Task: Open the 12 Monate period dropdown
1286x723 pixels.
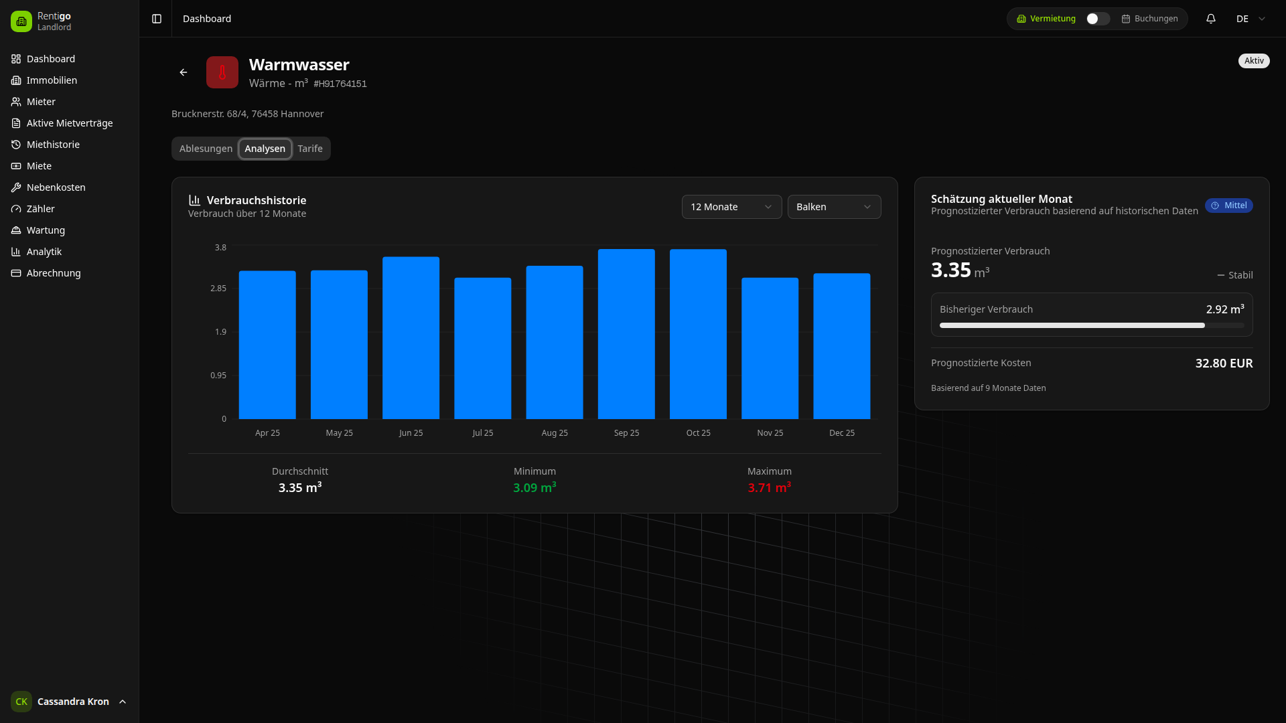Action: click(x=731, y=207)
